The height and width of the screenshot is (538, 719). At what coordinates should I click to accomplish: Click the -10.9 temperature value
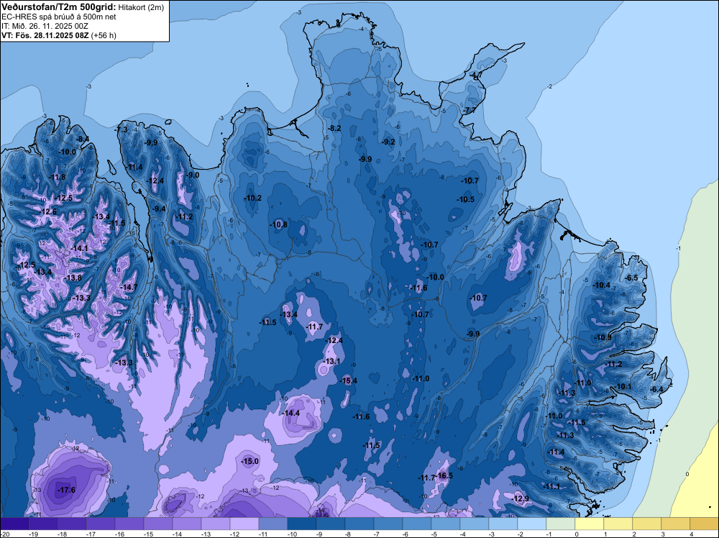(x=603, y=337)
